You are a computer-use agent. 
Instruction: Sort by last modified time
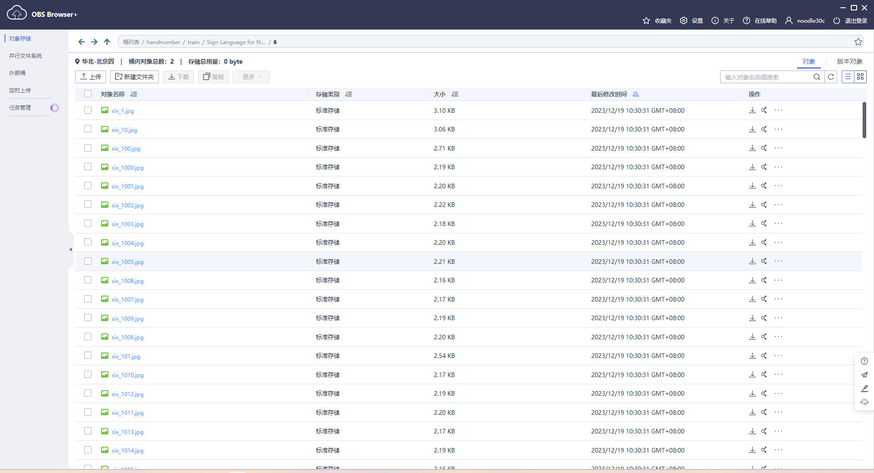(x=636, y=94)
